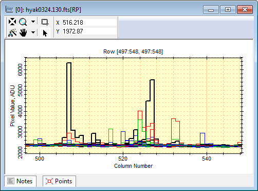The image size is (258, 191).
Task: Click the fit-to-window arrows icon
Action: 12,22
